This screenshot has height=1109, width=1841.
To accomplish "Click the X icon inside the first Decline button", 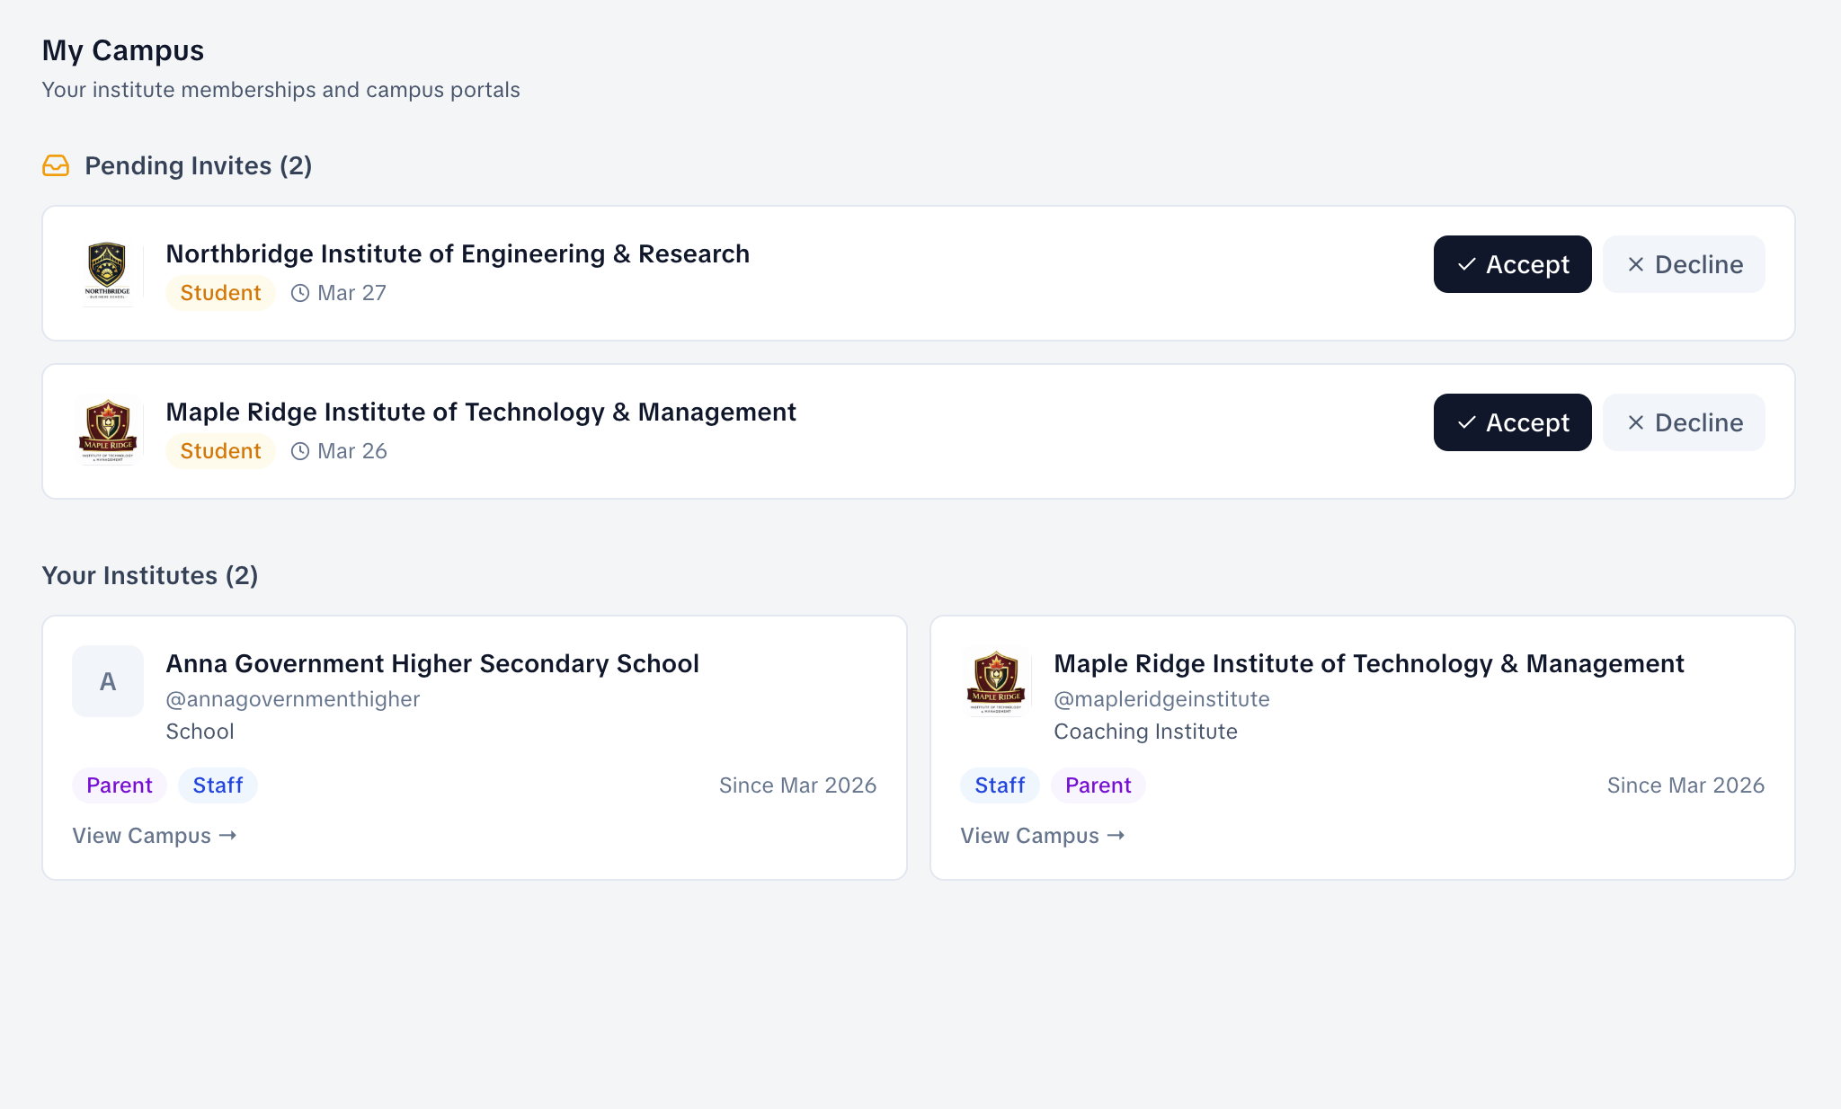I will click(x=1636, y=264).
